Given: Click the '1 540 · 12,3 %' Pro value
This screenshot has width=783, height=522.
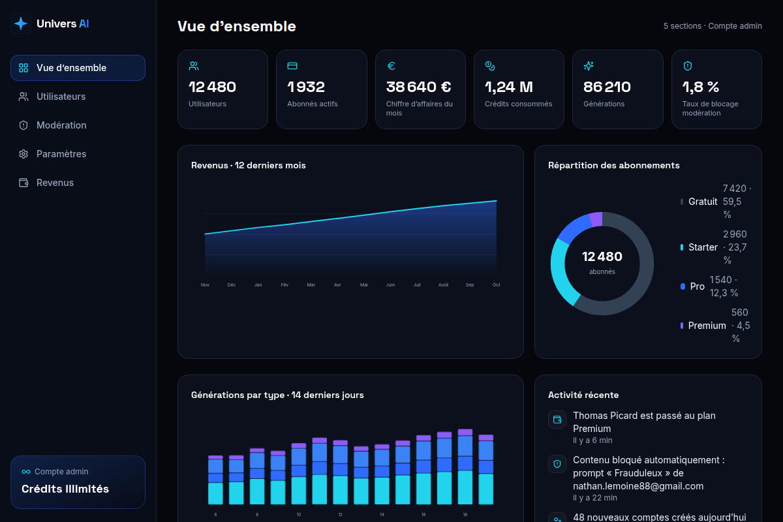Looking at the screenshot, I should point(724,286).
